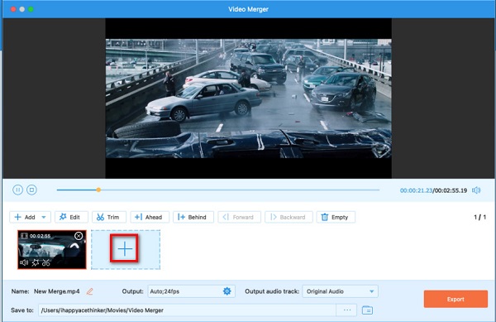
Task: Remove the clip with its X icon
Action: point(79,236)
